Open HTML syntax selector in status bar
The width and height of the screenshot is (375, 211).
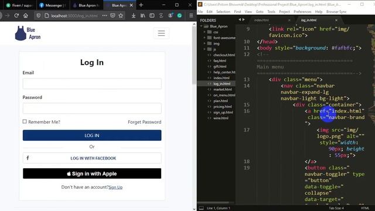click(365, 208)
